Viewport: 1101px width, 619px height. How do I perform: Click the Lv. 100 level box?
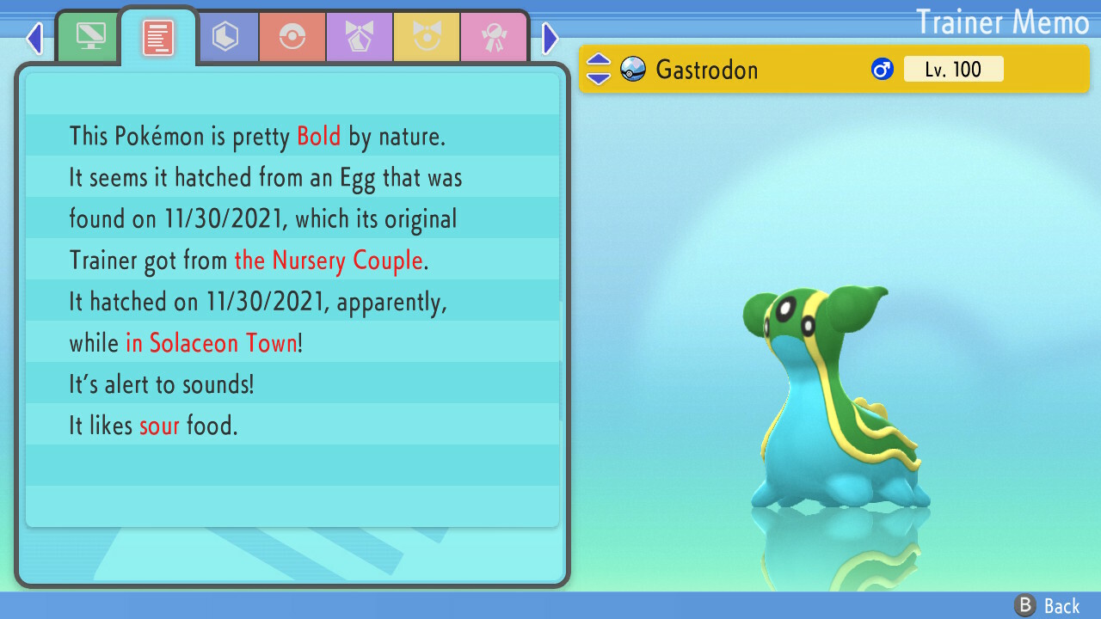953,69
